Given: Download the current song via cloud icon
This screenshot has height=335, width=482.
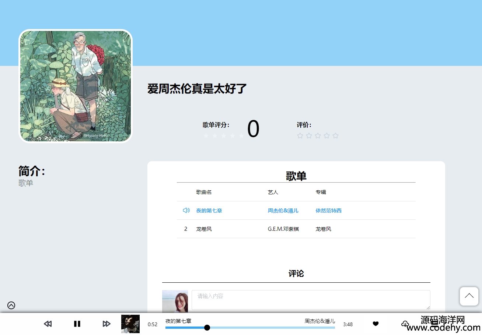Looking at the screenshot, I should point(405,324).
